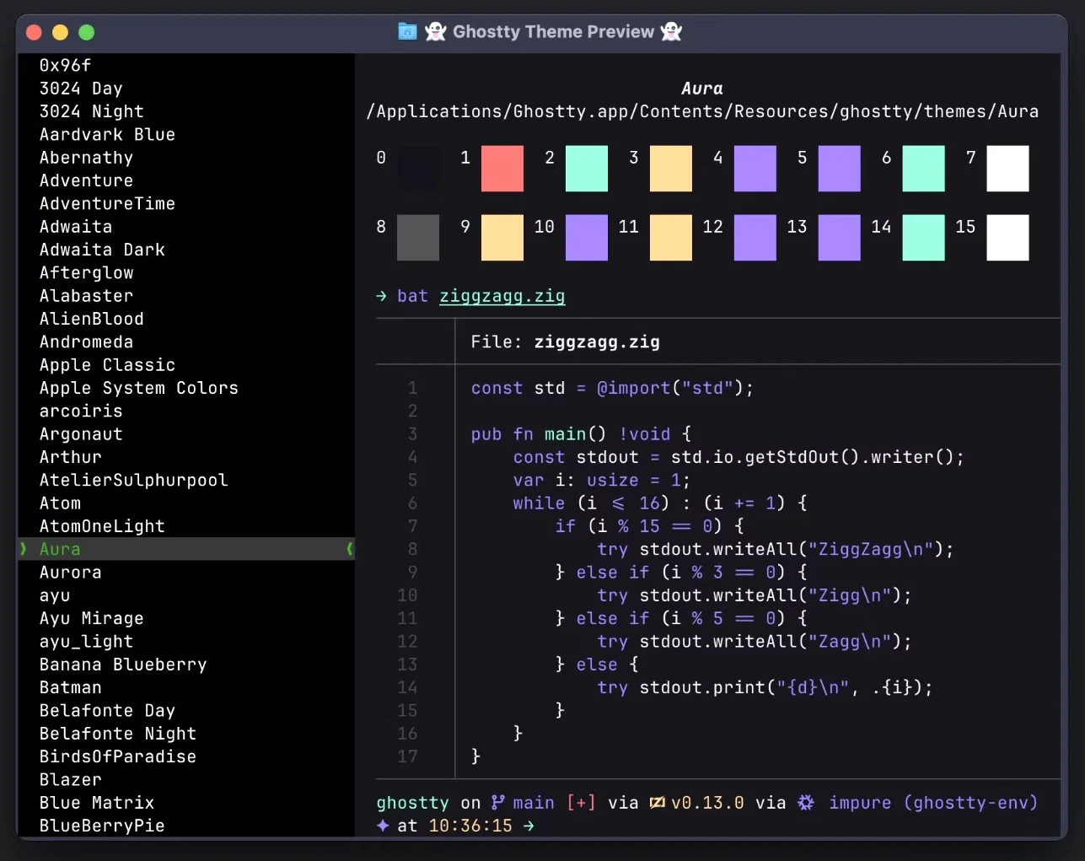
Task: Click the File: ziggzagg.zig header
Action: 565,342
